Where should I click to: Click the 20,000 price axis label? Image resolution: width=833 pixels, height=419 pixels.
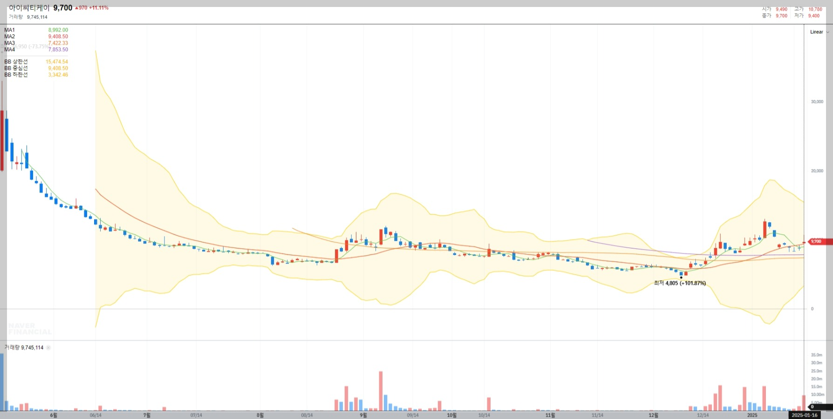[817, 171]
